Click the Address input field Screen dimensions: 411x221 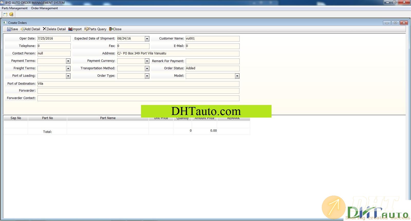coord(178,54)
